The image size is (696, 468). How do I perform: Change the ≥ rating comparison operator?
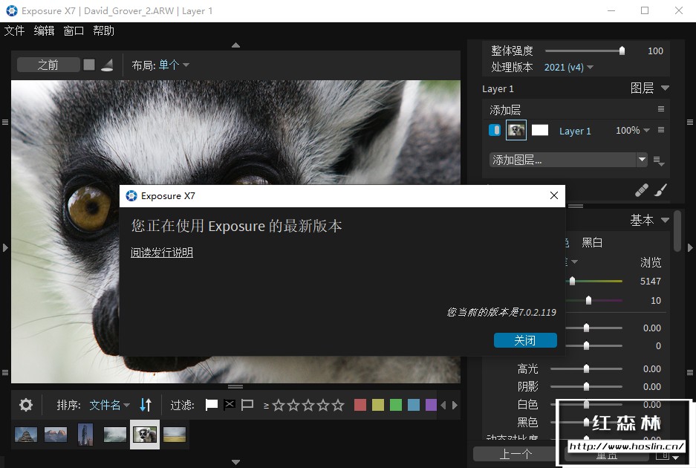click(x=266, y=406)
